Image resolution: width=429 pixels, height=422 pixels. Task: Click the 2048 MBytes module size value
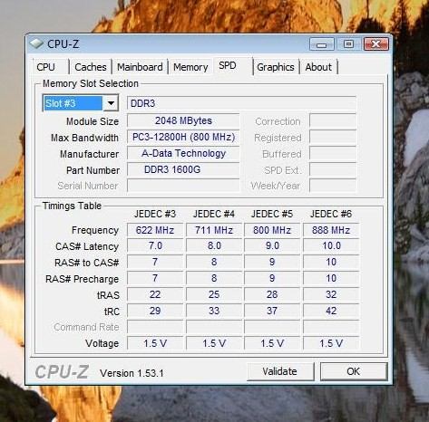tap(183, 120)
